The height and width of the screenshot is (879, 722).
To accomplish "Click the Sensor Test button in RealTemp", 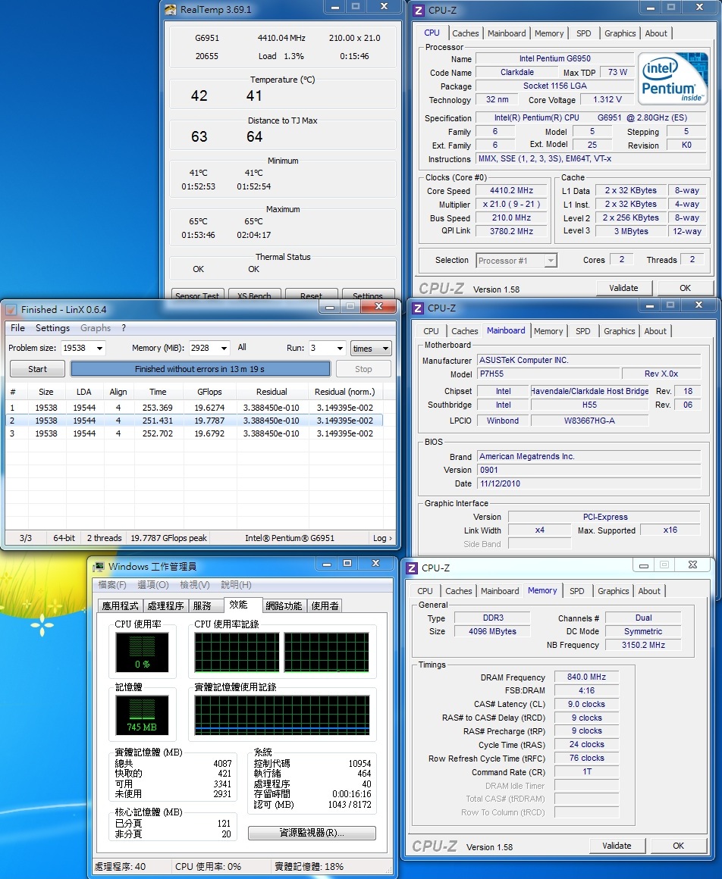I will point(197,295).
